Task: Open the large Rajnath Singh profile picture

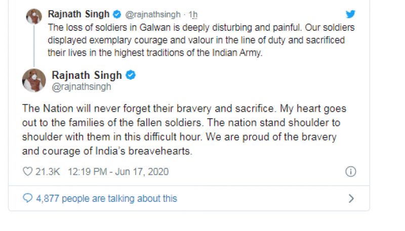Action: pos(34,80)
